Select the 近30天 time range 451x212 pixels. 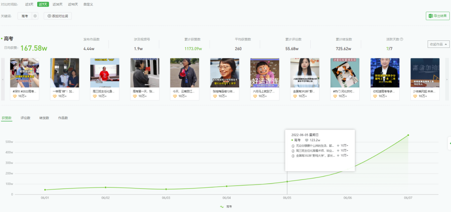pos(57,4)
